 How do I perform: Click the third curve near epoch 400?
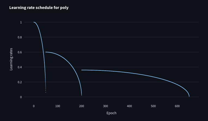(x=129, y=73)
